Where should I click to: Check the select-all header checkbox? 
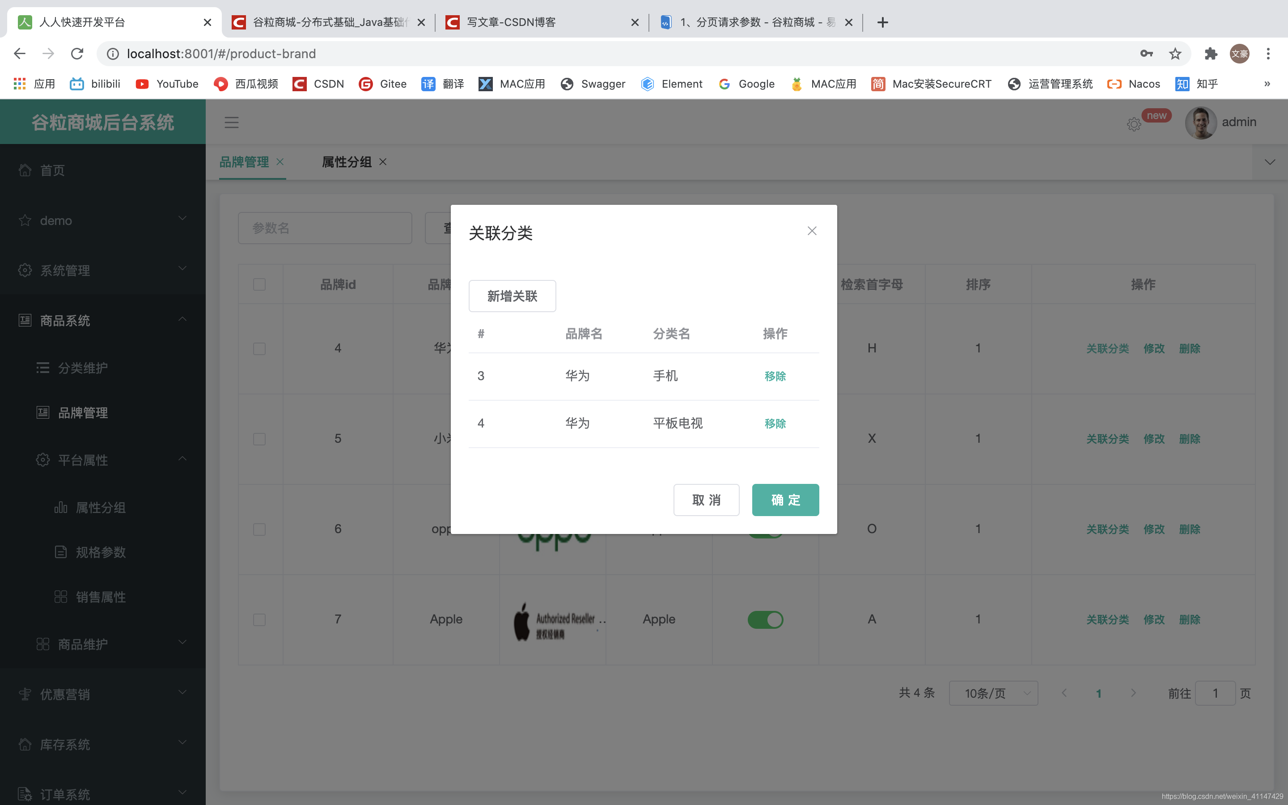[259, 284]
